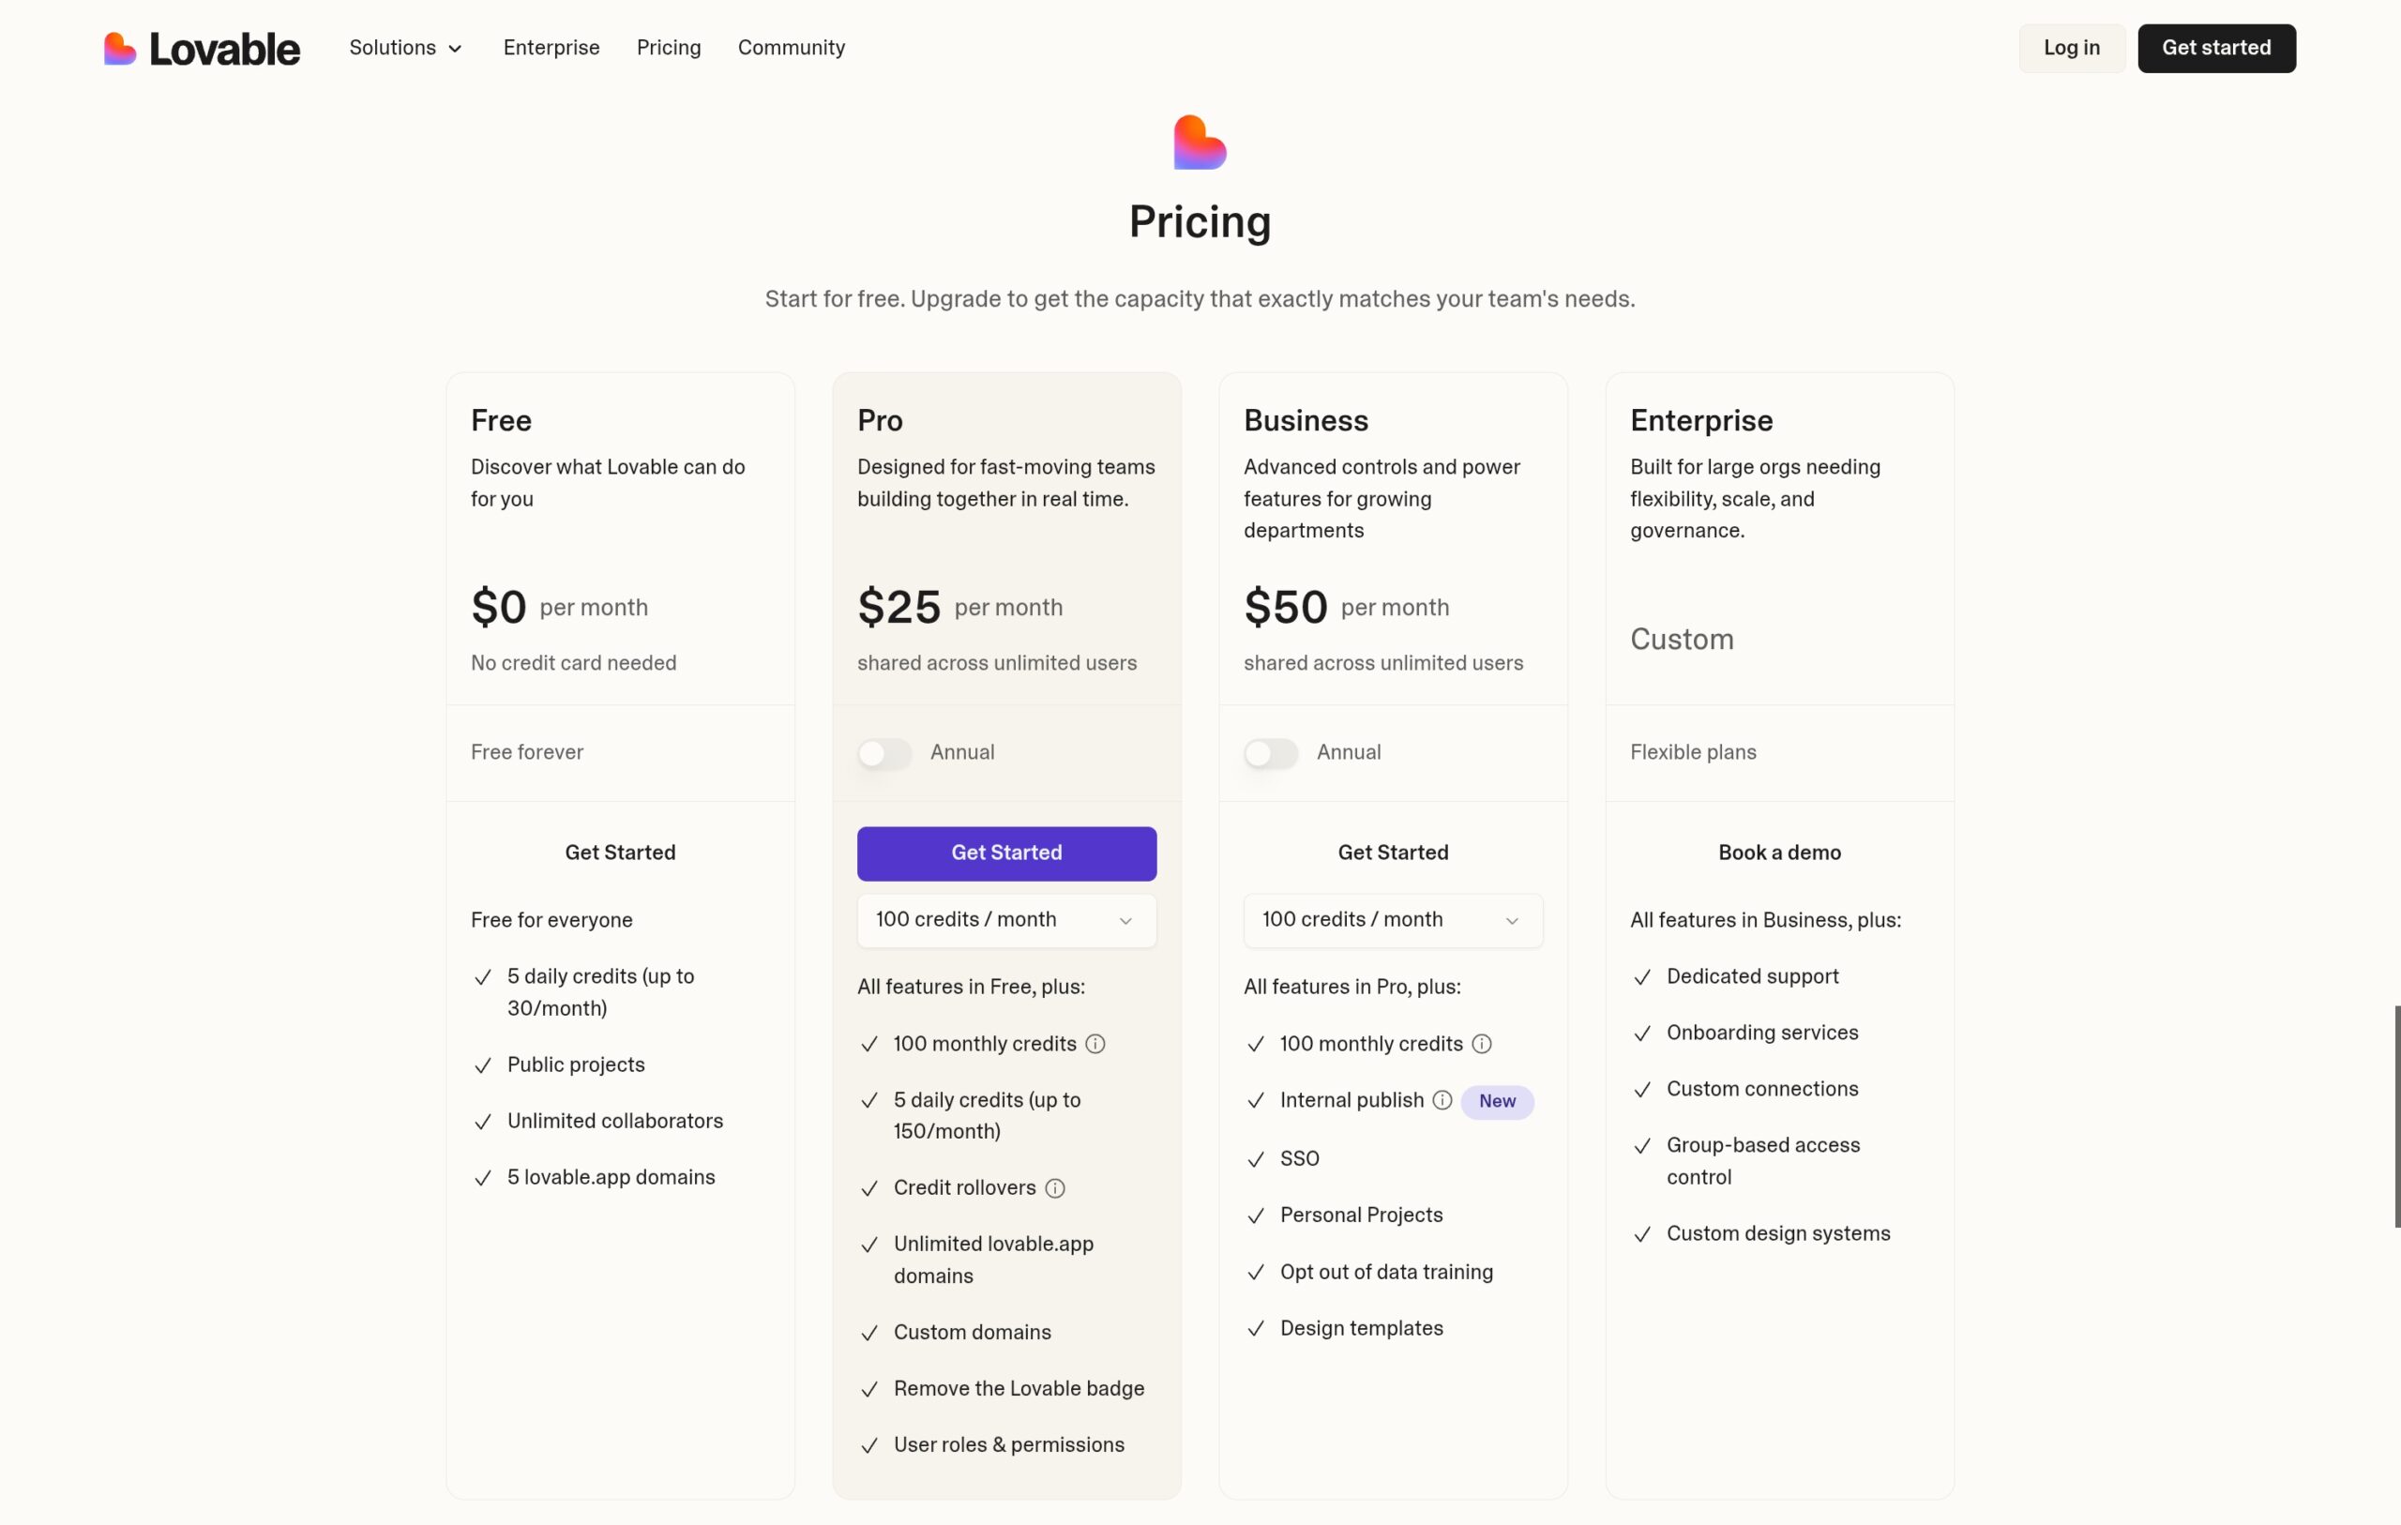Open the Enterprise page from the navbar
Image resolution: width=2401 pixels, height=1525 pixels.
[551, 47]
